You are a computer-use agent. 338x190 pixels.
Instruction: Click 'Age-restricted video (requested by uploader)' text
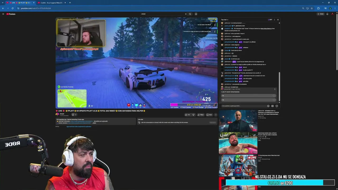point(79,127)
